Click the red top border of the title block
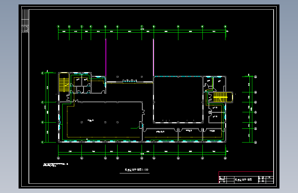298x193 pixels. (x=246, y=171)
